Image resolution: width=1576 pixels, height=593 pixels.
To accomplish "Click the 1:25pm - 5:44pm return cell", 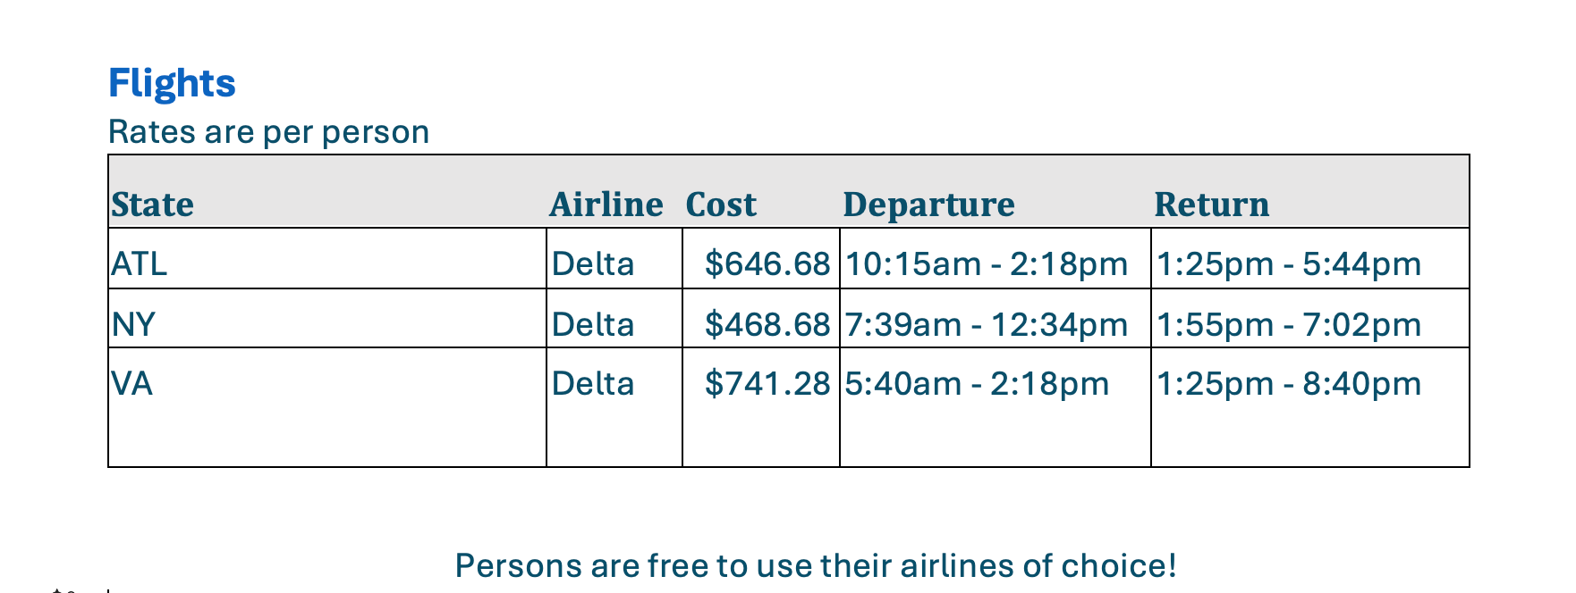I will [1289, 263].
